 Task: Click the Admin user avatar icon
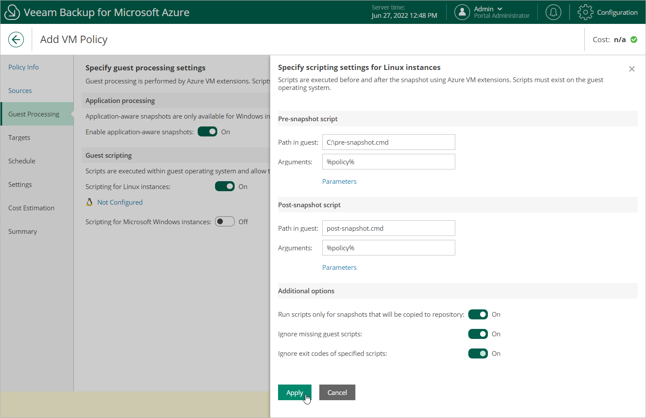coord(462,12)
